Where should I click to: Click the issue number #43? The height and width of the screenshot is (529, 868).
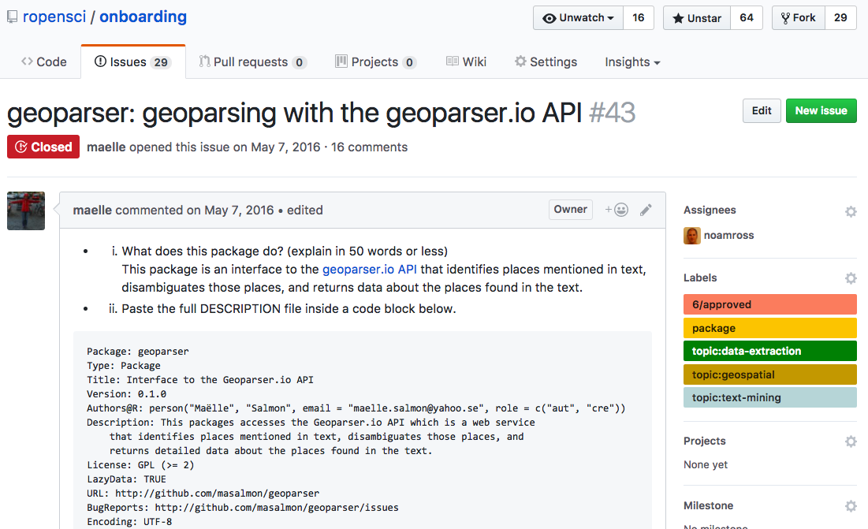(613, 113)
